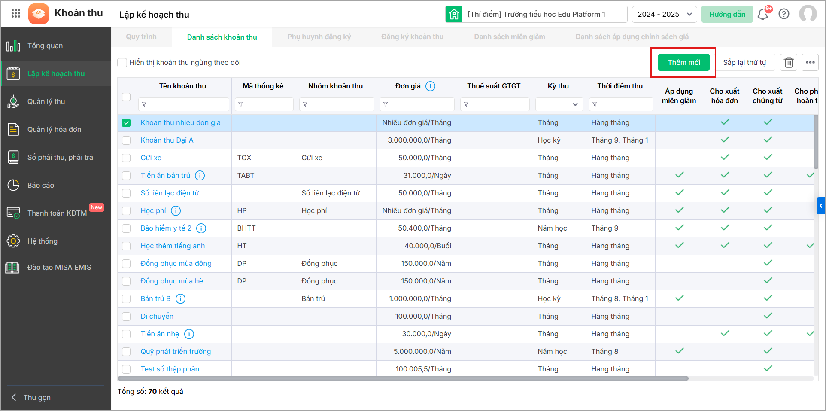Switch to the Phụ huynh đăng ký tab
The height and width of the screenshot is (411, 826).
point(319,37)
